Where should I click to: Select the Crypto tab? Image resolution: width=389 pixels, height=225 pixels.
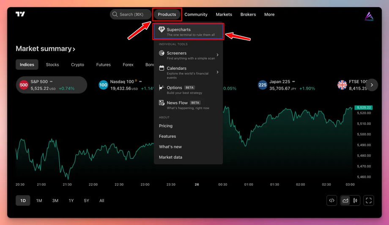[x=77, y=65]
